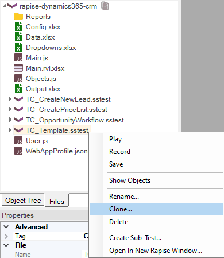Screen dimensions: 224x258
Task: Select Rename... in the context menu
Action: (156, 197)
